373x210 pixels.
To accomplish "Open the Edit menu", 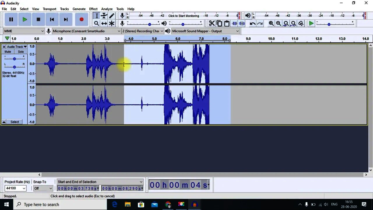I will 13,9.
